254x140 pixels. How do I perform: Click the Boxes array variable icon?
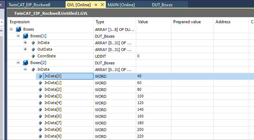click(x=18, y=29)
